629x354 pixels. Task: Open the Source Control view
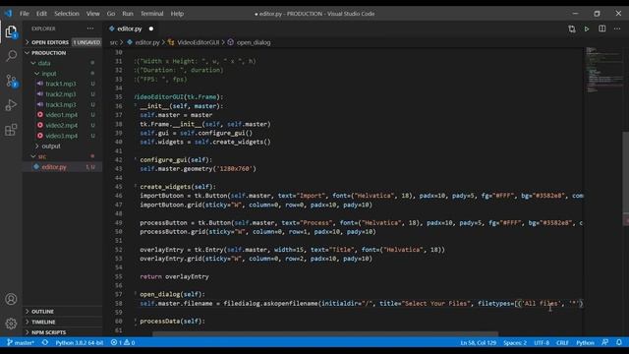[11, 81]
